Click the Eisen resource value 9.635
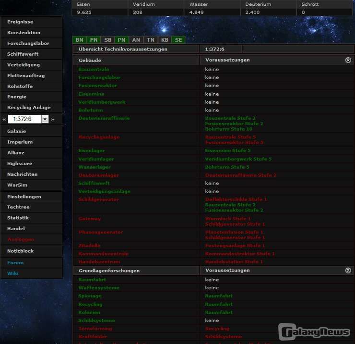 pyautogui.click(x=84, y=12)
